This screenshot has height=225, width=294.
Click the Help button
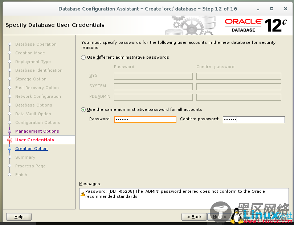19,217
